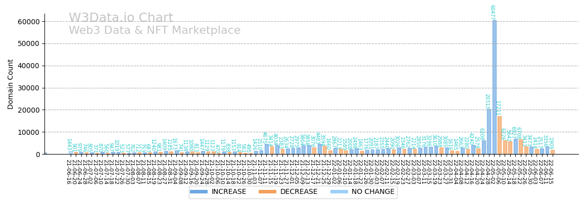The width and height of the screenshot is (586, 202).
Task: Toggle the NO CHANGE legend text
Action: (362, 192)
